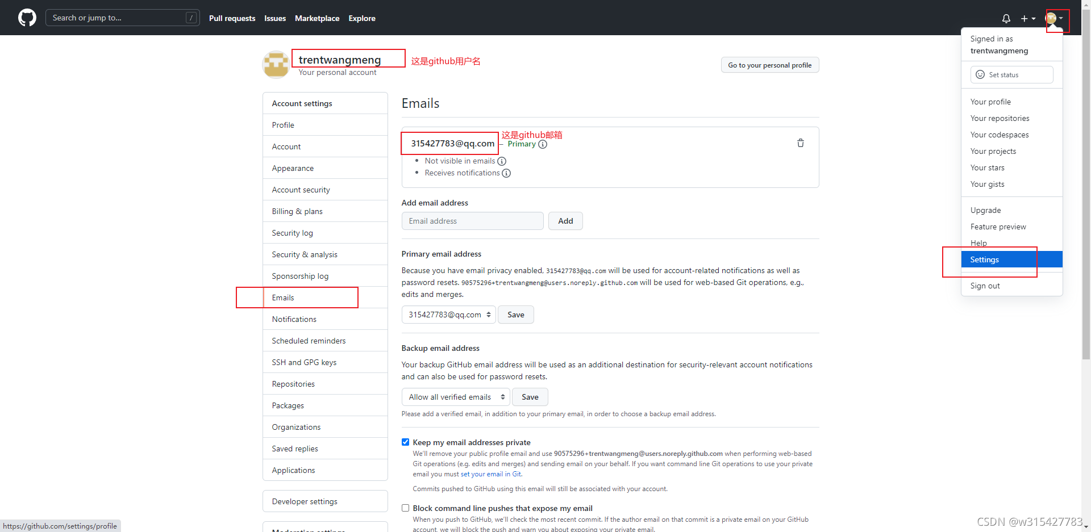Open Marketplace in top nav

(x=317, y=18)
